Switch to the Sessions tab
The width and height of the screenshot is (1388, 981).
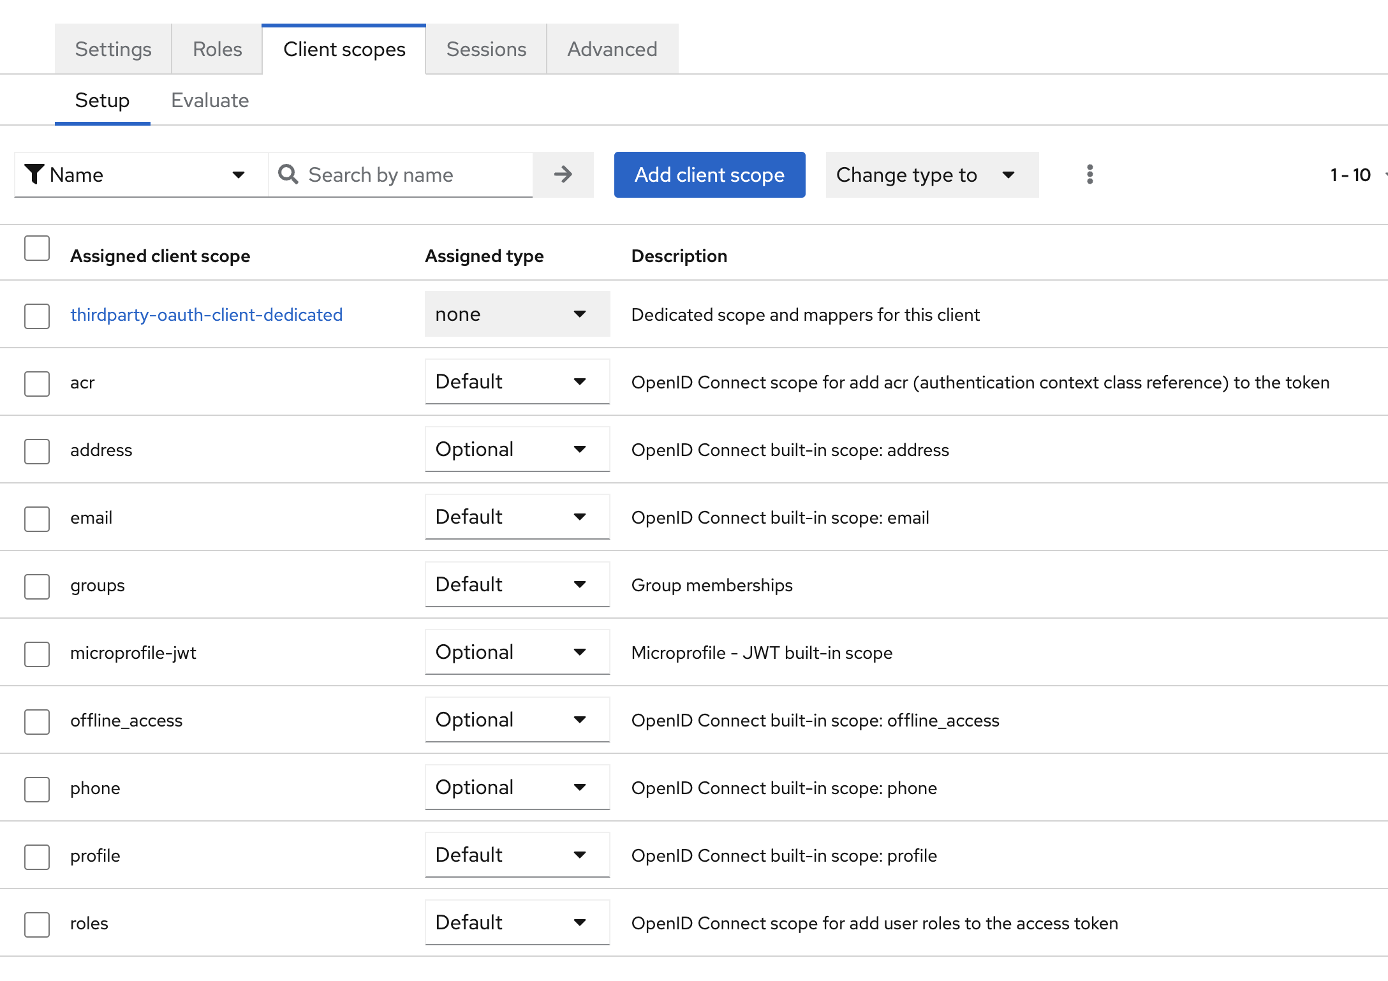tap(485, 48)
